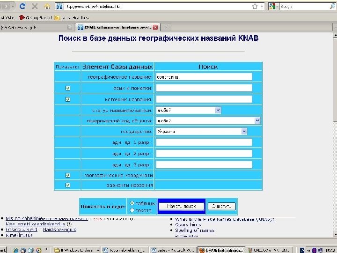Expand the quick launch overflow chevron
The width and height of the screenshot is (337, 253).
pos(47,250)
